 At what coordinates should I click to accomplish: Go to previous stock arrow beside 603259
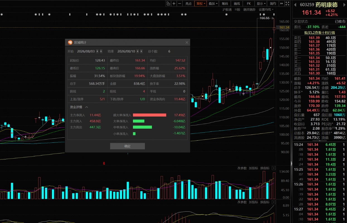[295, 4]
